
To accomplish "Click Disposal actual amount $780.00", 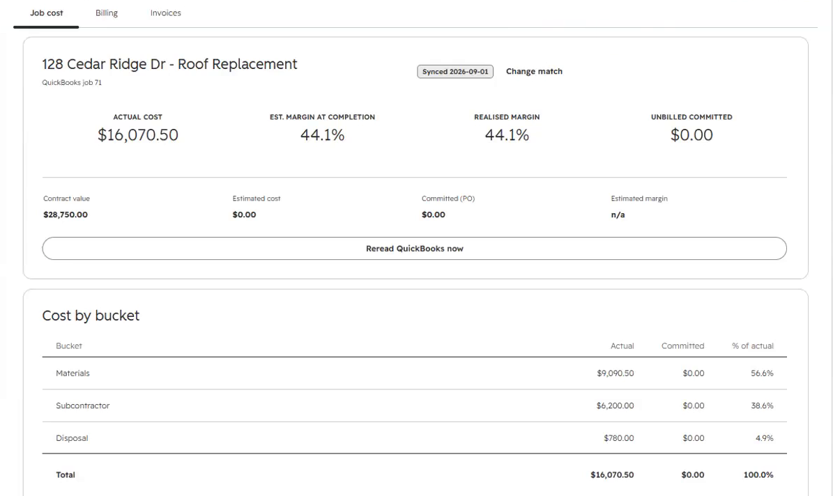I will pyautogui.click(x=619, y=438).
